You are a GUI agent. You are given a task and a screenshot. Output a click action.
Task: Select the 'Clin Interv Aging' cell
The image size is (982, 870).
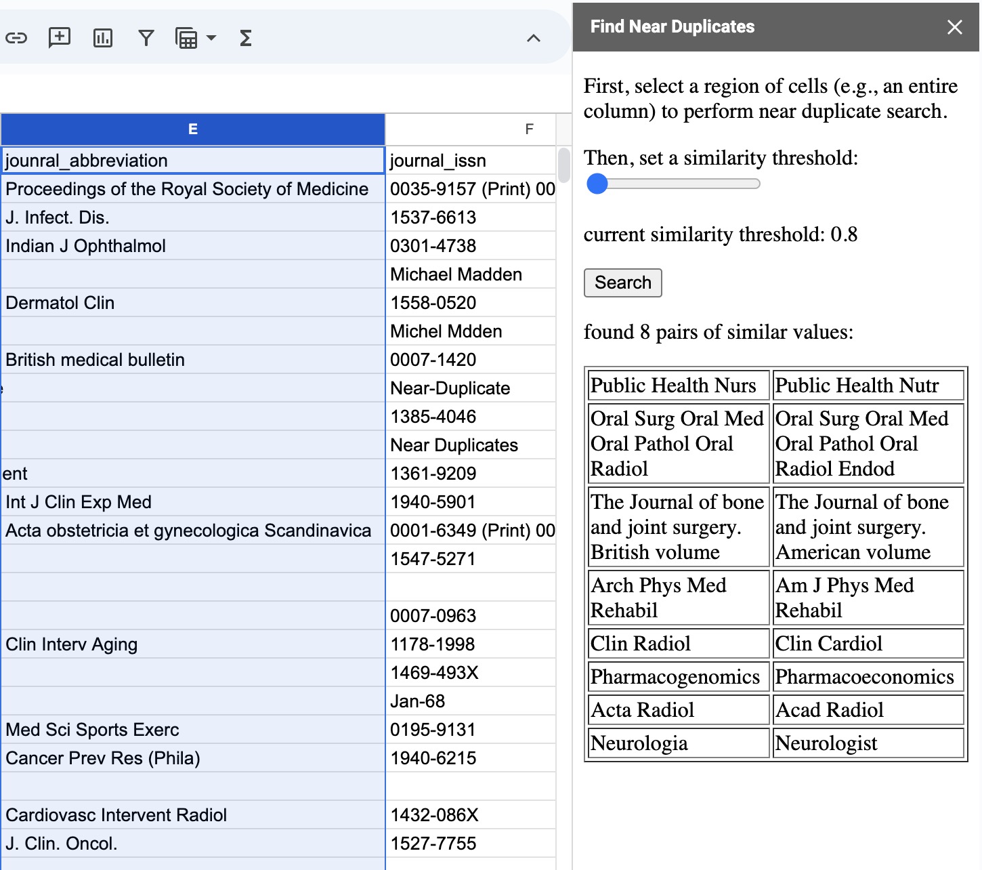coord(193,644)
